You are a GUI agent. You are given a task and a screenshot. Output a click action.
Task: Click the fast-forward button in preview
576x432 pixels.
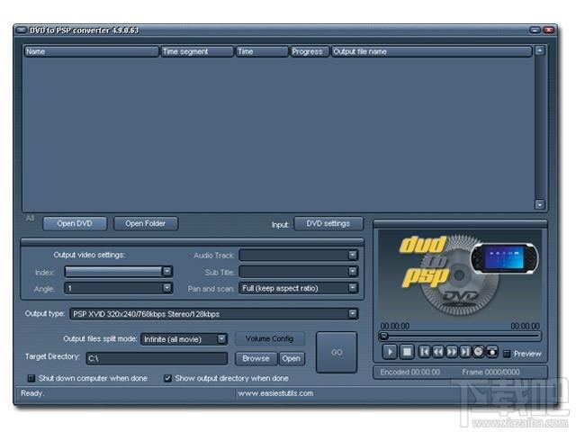click(452, 352)
